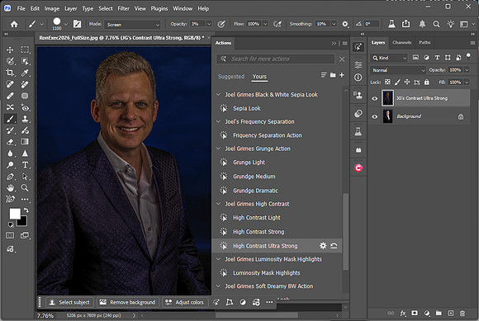Viewport: 479px width, 321px height.
Task: Select the Hand tool
Action: 10,187
